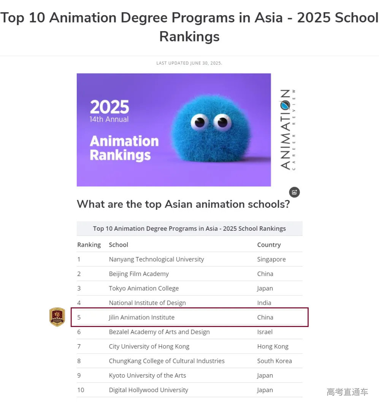Viewport: 379px width, 407px height.
Task: Click the page title heading
Action: 189,27
